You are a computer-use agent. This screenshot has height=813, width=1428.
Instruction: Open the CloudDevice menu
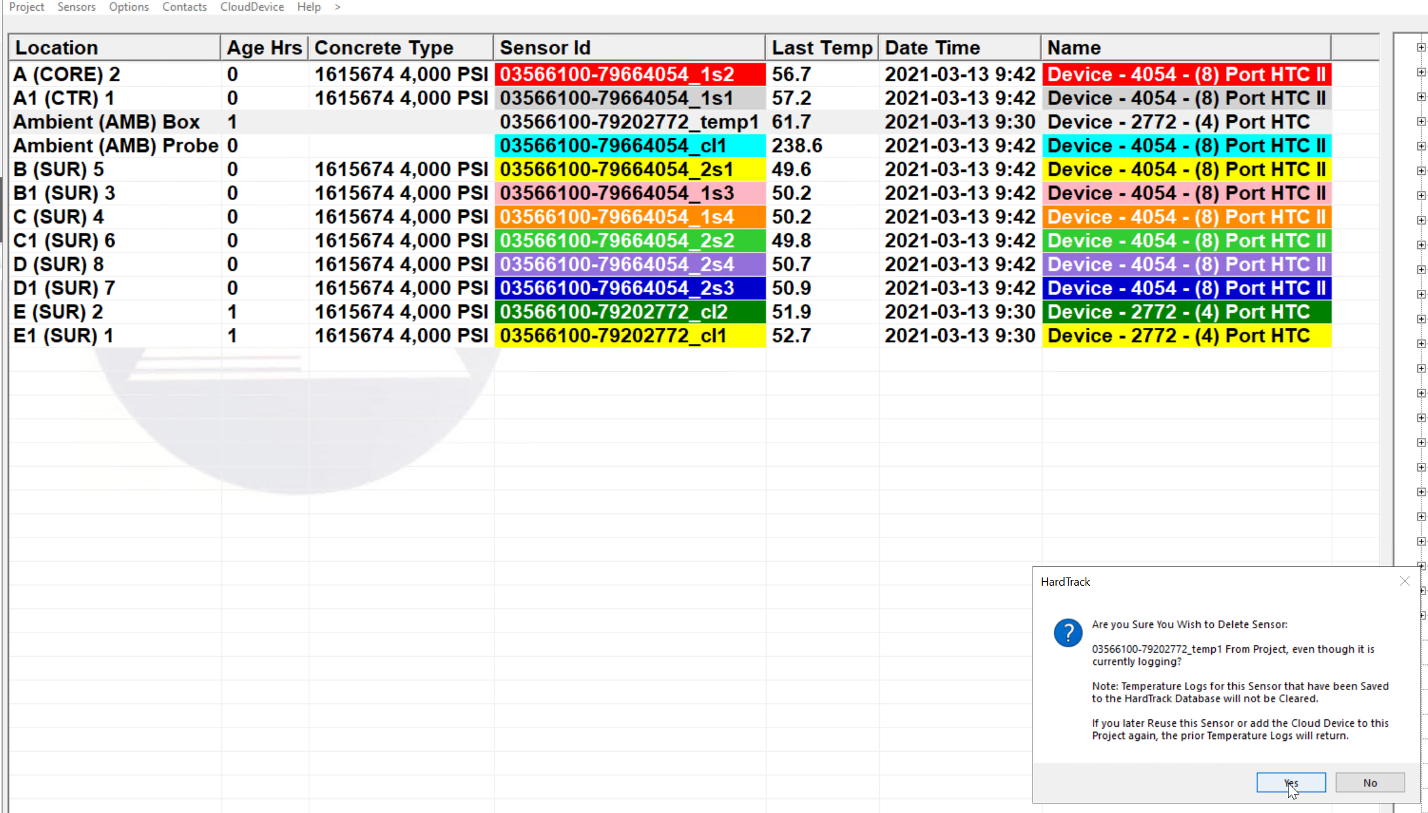coord(252,7)
